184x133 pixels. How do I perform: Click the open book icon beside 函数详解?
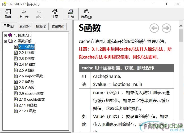coord(10,41)
